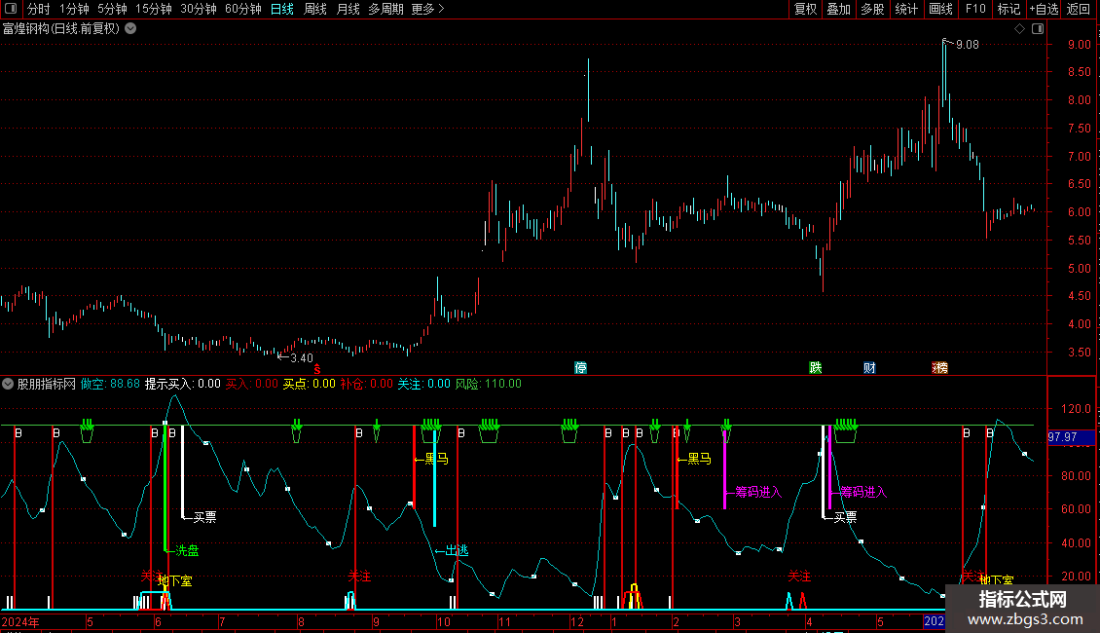Screen dimensions: 1100x633
Task: Click the 120.0 indicator axis label
Action: point(1076,408)
